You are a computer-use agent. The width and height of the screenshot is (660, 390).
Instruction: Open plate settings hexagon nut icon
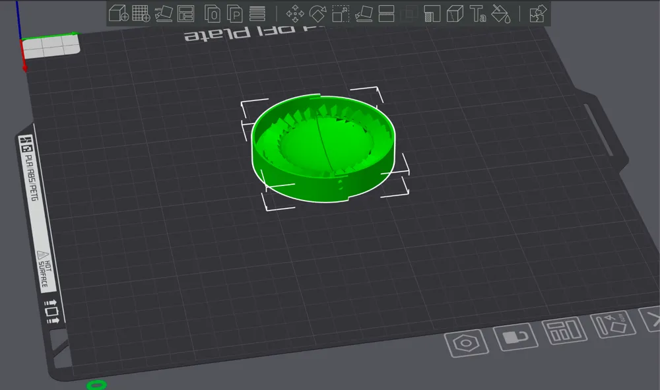tap(466, 342)
